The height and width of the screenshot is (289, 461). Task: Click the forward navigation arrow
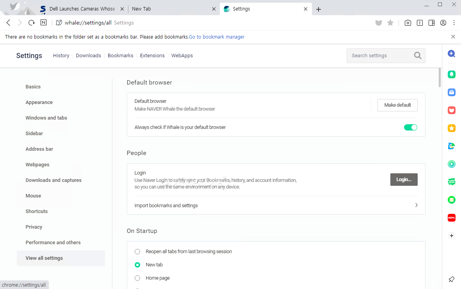(20, 23)
